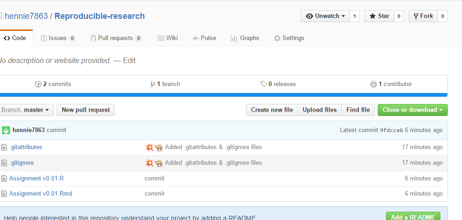
Task: Open the Assignment v0.01.R file
Action: 36,178
